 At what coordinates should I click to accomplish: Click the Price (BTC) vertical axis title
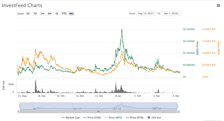[218, 48]
